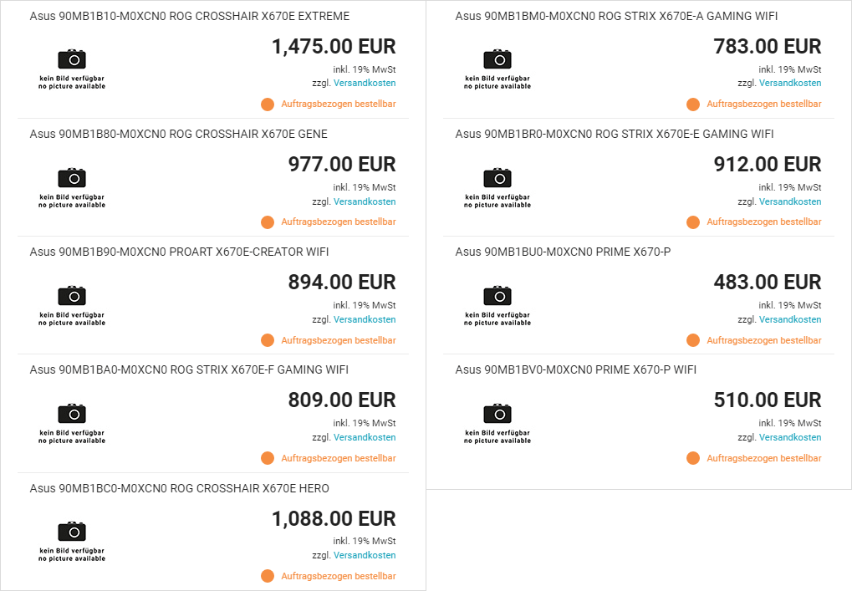
Task: Click the orange availability dot for X670E EXTREME
Action: click(268, 104)
